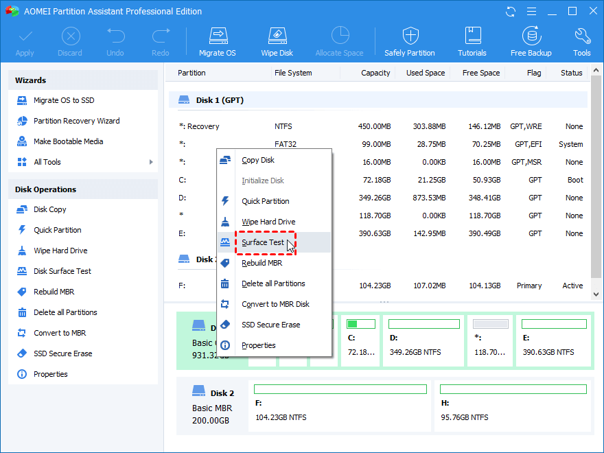Choose Rebuild MBR from context menu

(263, 263)
